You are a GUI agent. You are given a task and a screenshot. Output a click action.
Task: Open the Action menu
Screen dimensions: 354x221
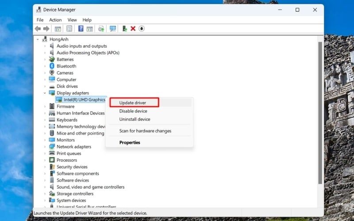55,20
